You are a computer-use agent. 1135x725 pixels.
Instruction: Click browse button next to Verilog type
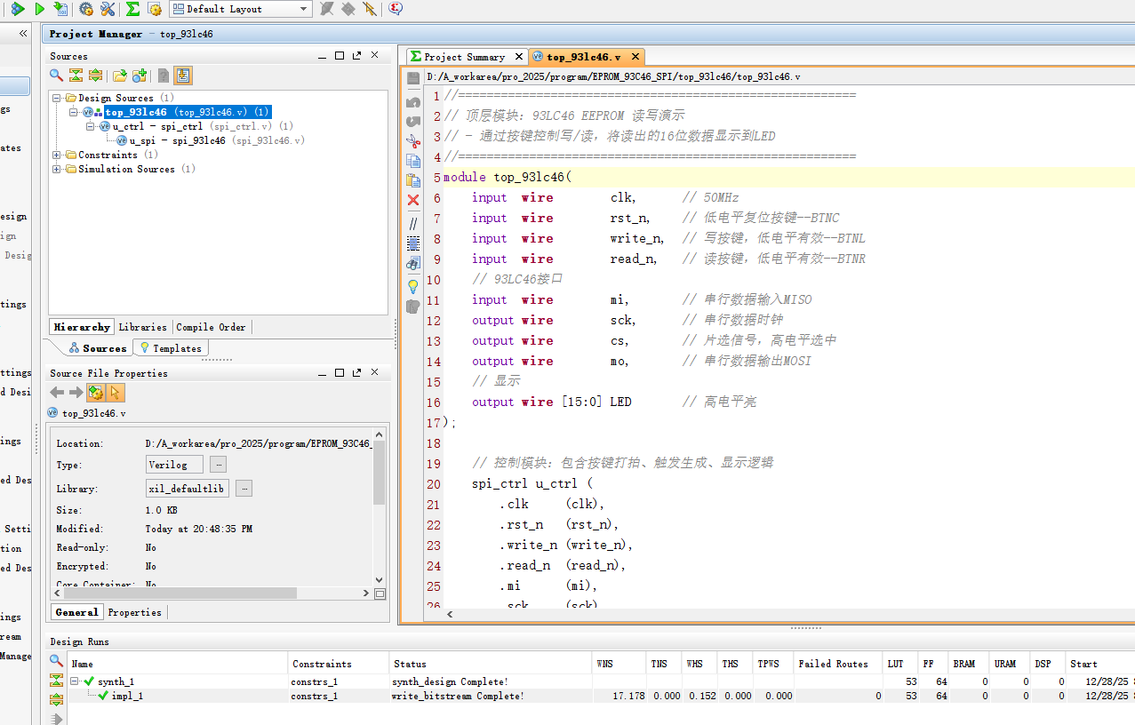219,465
